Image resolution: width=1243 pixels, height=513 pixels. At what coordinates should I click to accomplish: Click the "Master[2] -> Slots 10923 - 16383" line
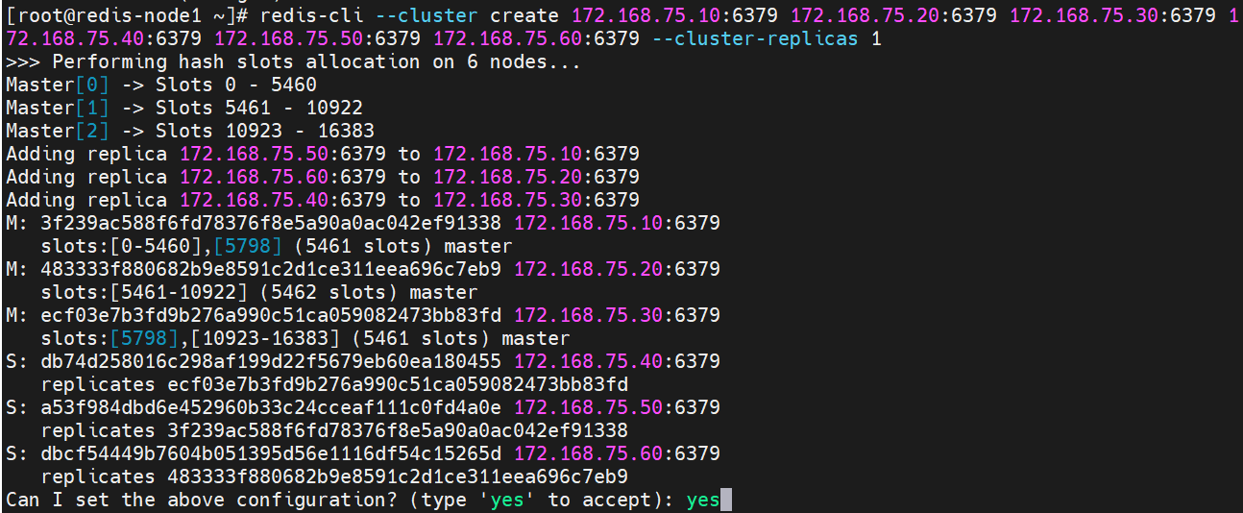190,131
